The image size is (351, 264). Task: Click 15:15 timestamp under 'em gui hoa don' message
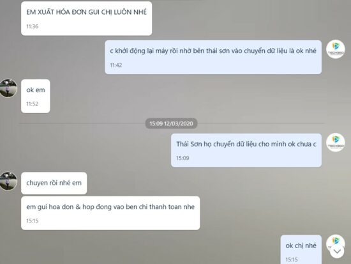point(33,221)
